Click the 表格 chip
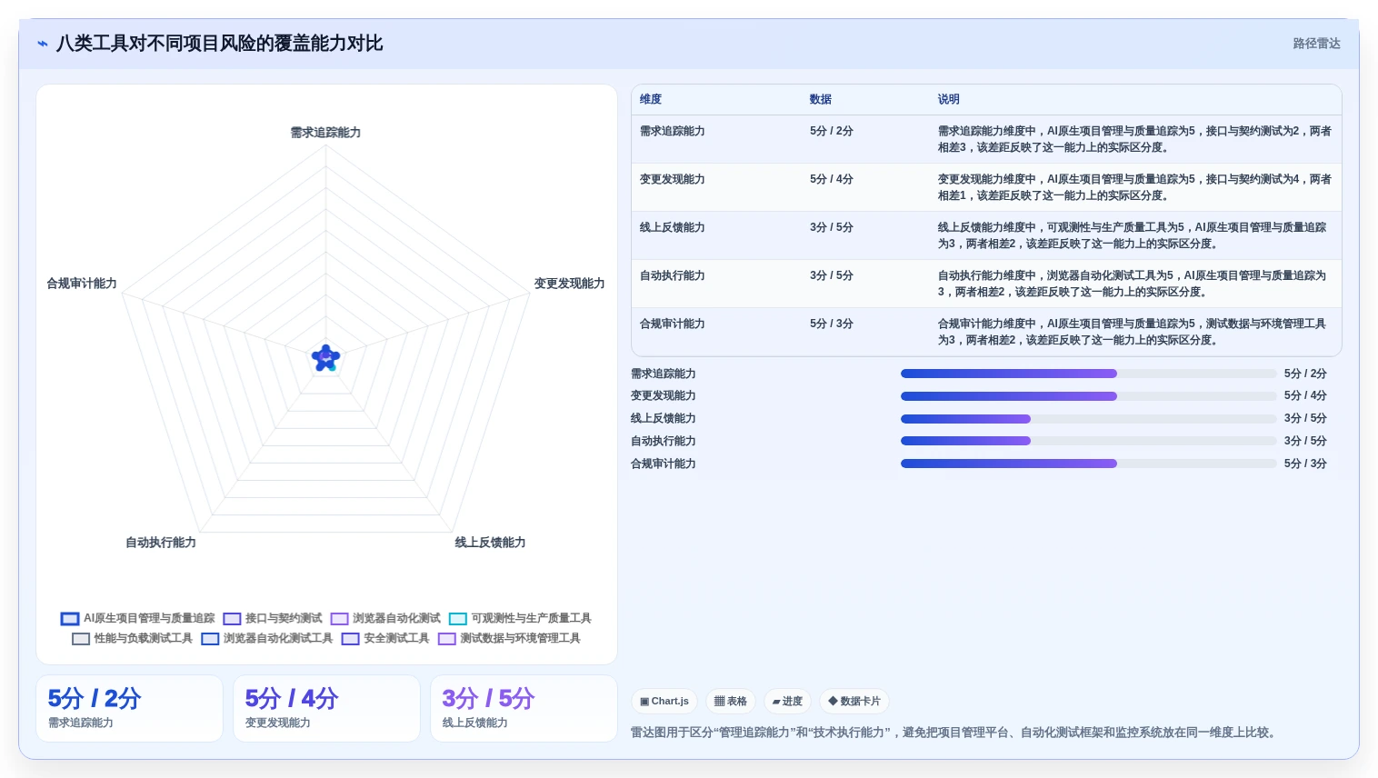 point(731,702)
